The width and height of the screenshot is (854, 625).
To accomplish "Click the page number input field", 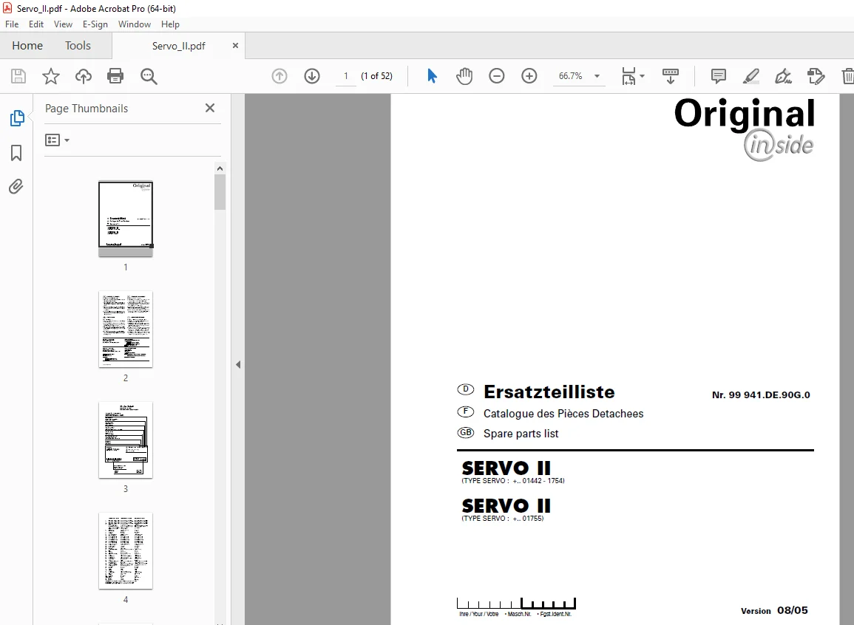I will pyautogui.click(x=345, y=76).
